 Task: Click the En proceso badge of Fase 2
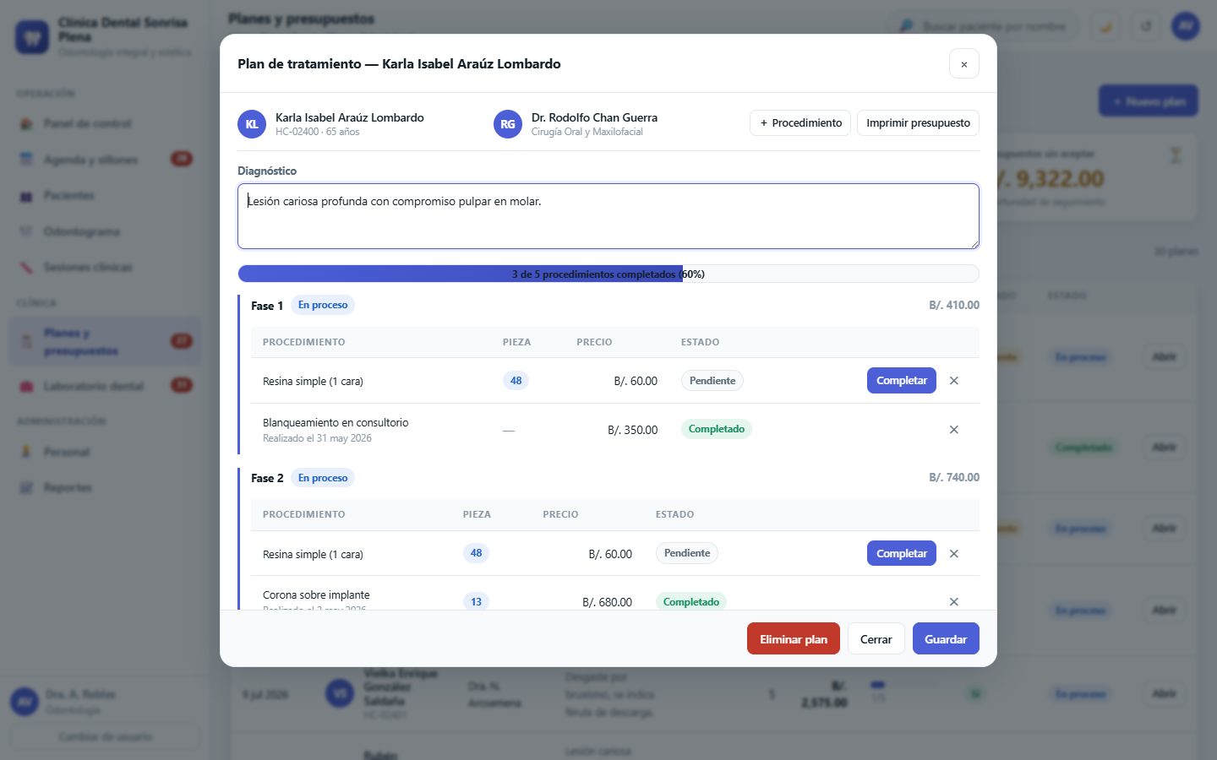click(x=323, y=478)
